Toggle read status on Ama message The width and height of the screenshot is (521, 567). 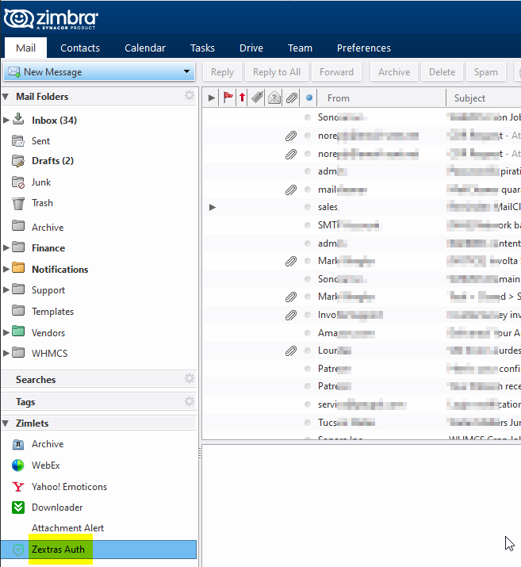(x=308, y=333)
